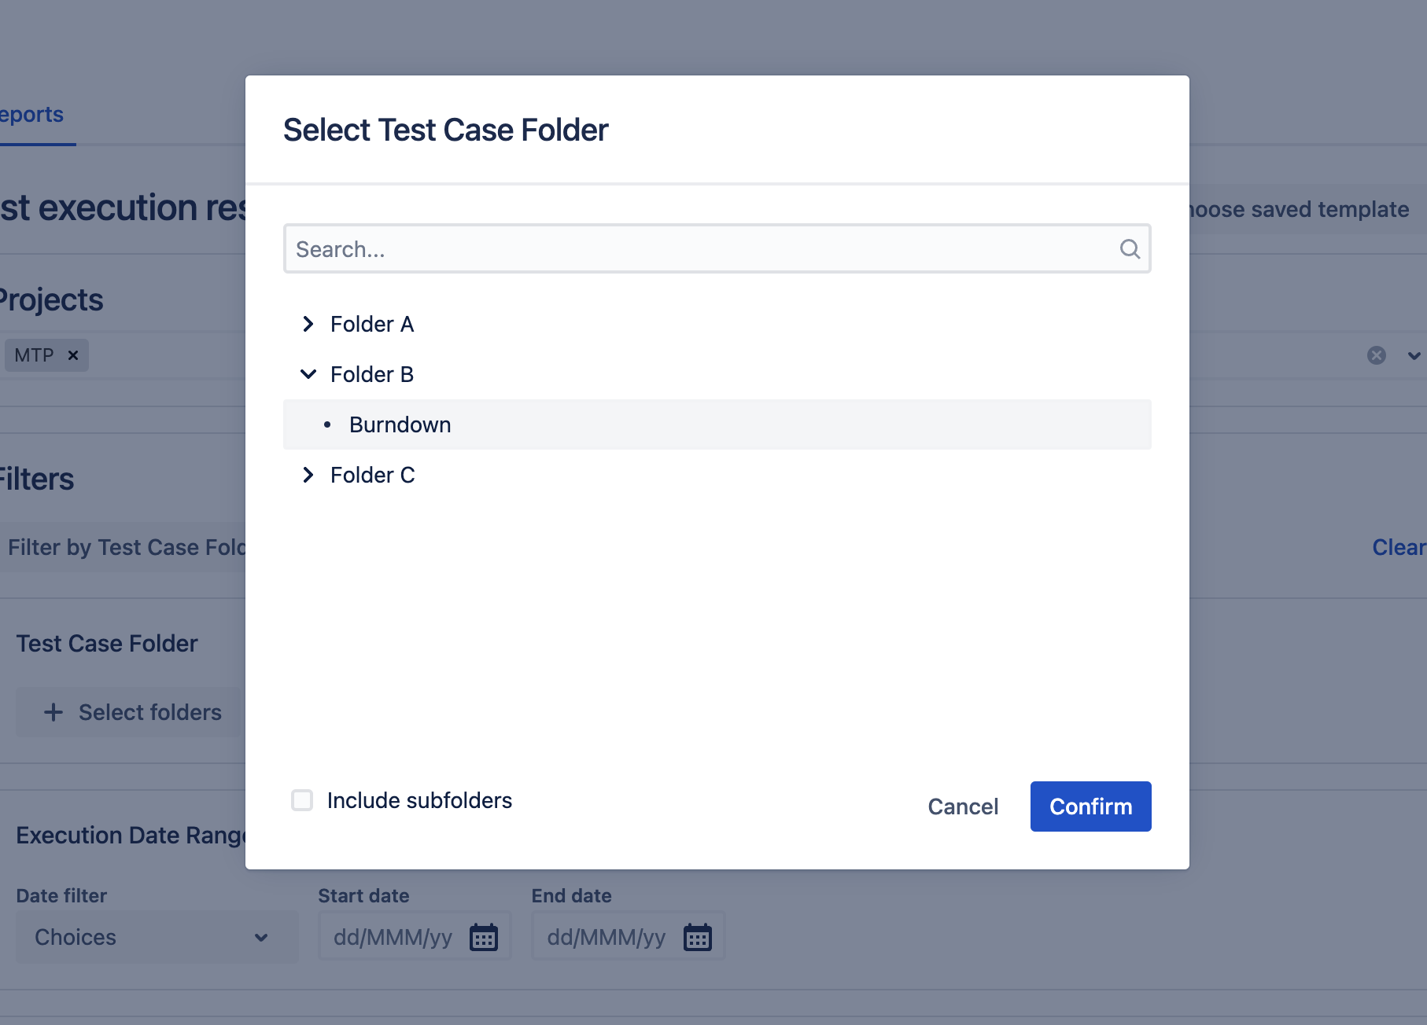Remove the MTP project tag
The image size is (1427, 1025).
pyautogui.click(x=73, y=355)
